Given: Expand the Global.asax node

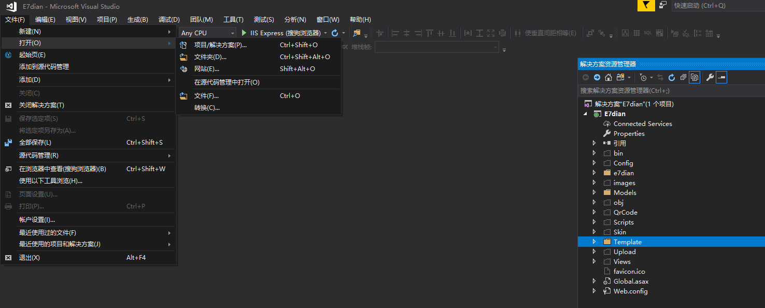Looking at the screenshot, I should pos(594,282).
